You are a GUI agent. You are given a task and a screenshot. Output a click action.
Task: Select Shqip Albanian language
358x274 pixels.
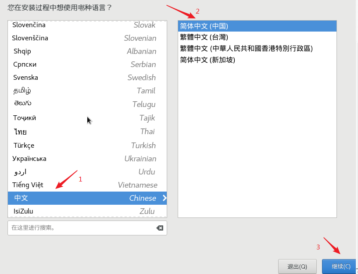tap(87, 51)
